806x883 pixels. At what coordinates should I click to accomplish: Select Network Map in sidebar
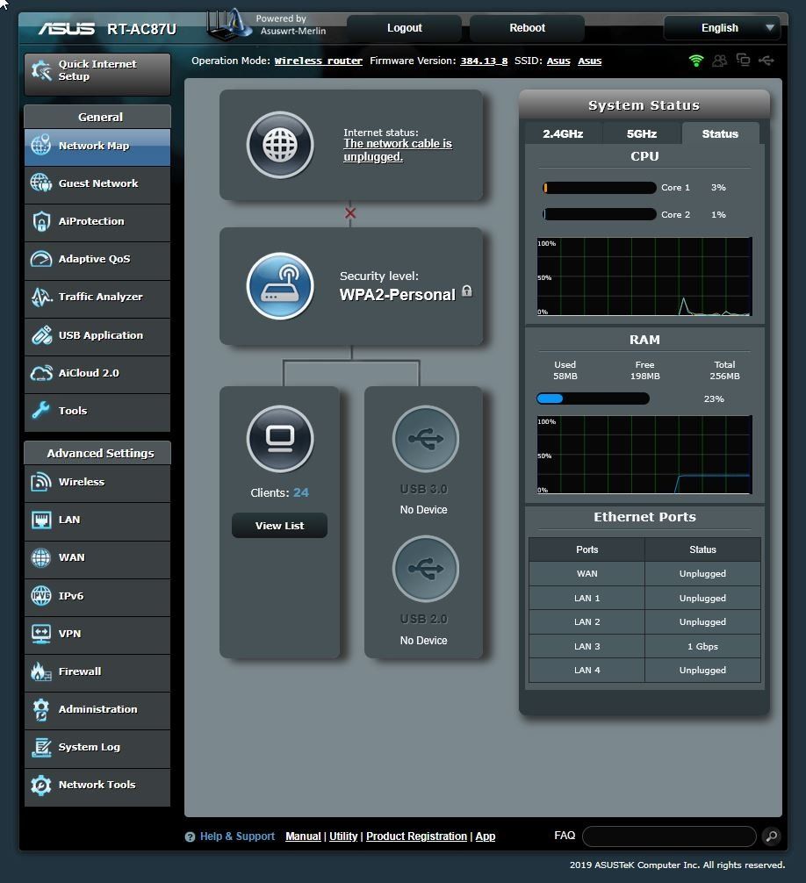[97, 146]
